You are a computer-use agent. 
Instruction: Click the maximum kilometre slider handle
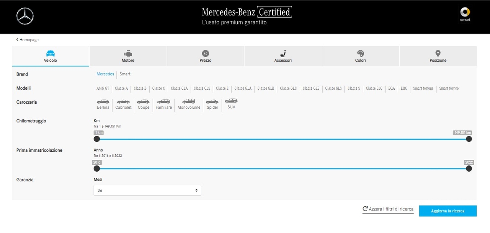469,139
